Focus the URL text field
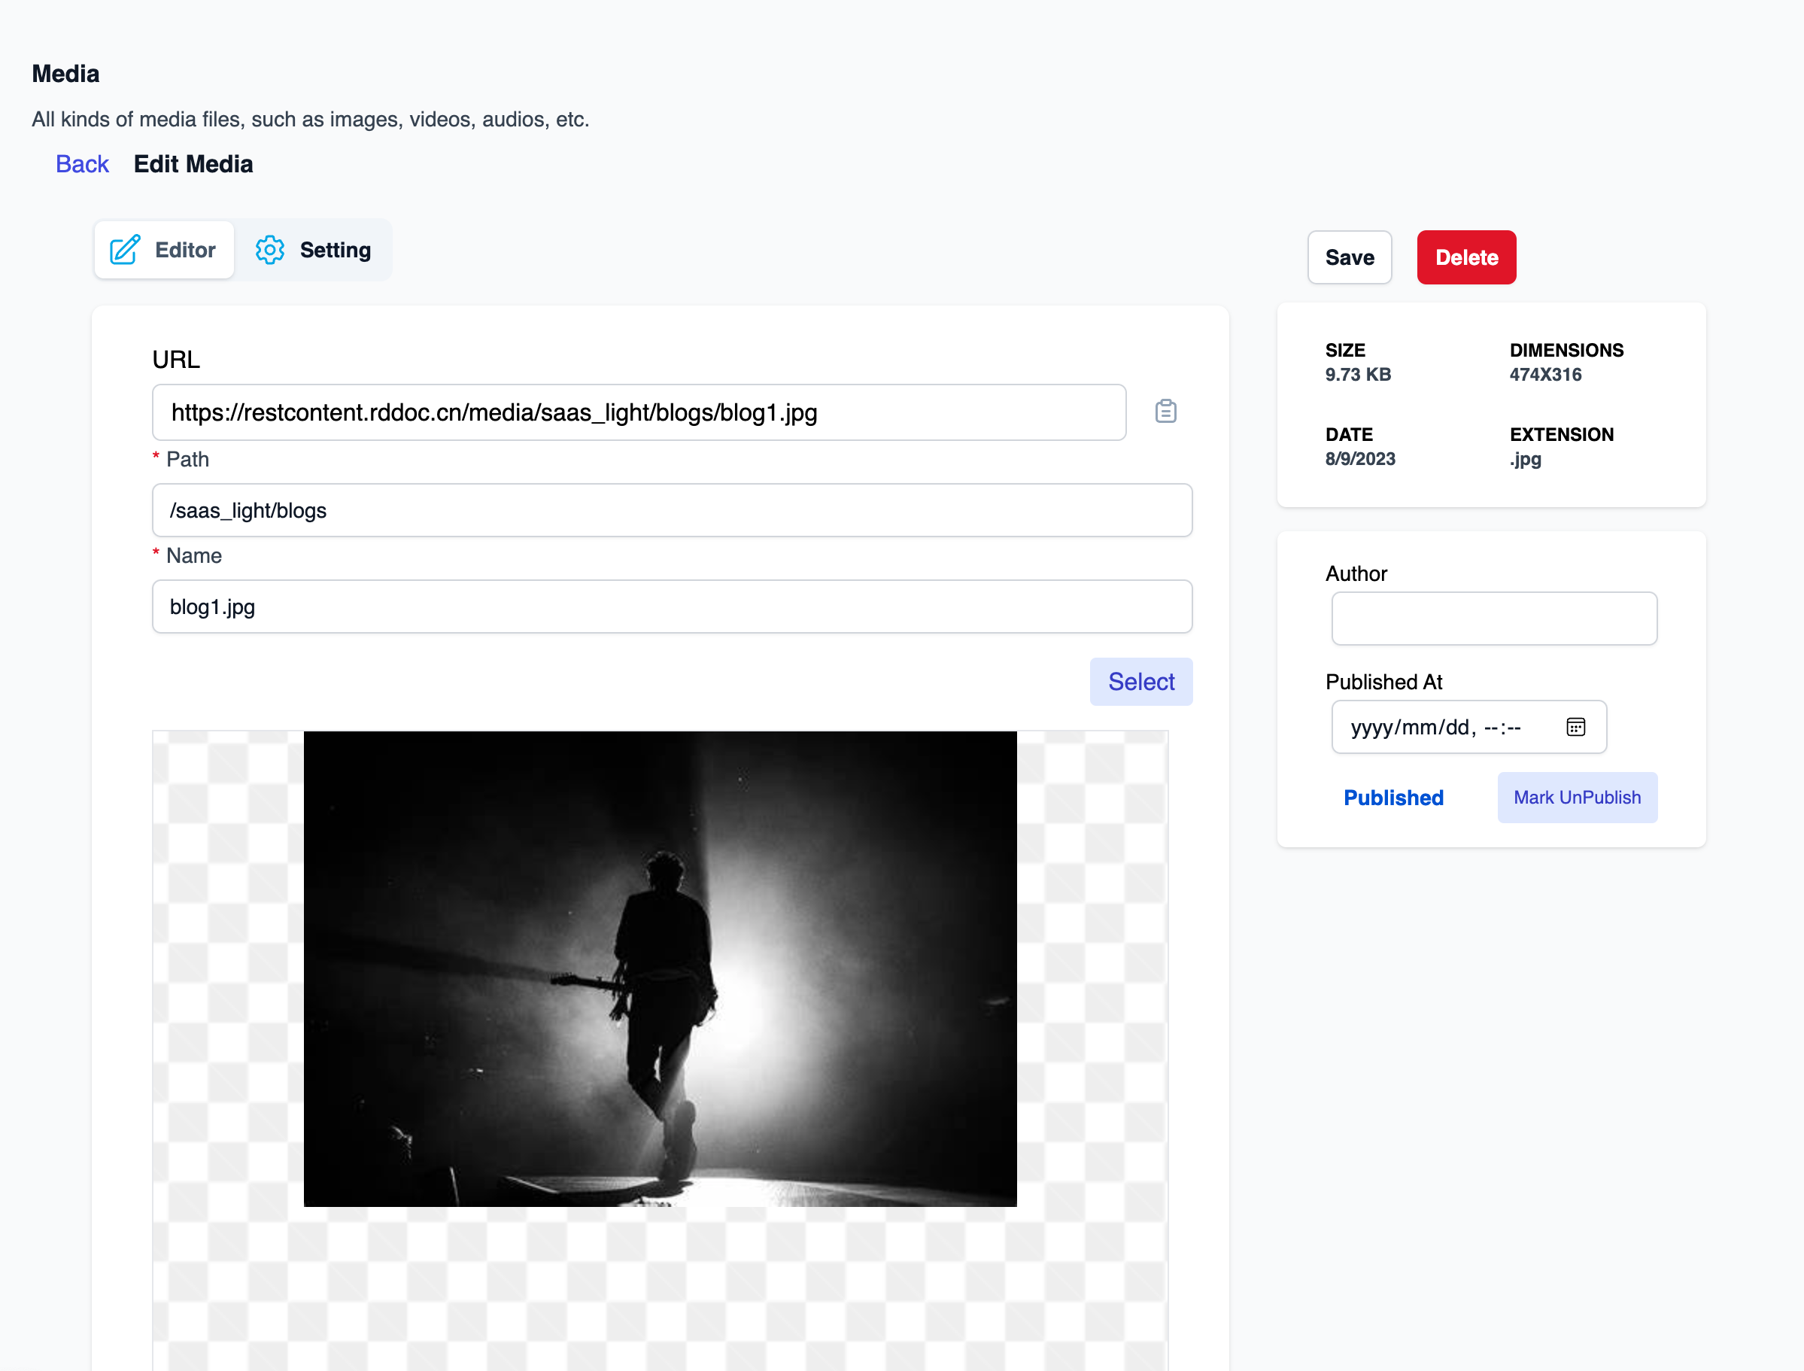Image resolution: width=1804 pixels, height=1371 pixels. click(x=638, y=412)
